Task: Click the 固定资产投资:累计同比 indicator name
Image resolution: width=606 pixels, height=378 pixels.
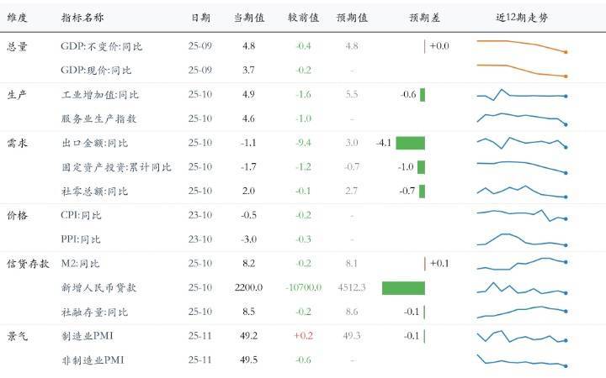Action: (116, 167)
